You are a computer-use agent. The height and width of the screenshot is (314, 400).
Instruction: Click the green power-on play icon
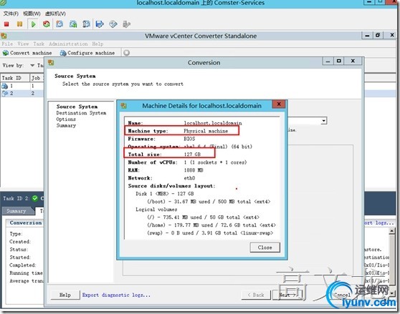(x=33, y=24)
